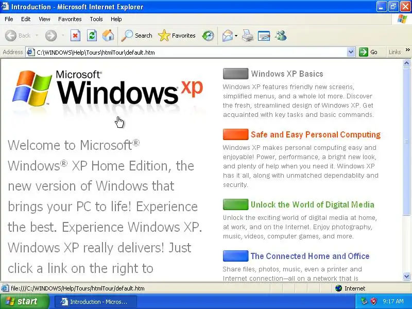
Task: Click the 'Welcome to Microsoft' paragraph text
Action: click(105, 207)
